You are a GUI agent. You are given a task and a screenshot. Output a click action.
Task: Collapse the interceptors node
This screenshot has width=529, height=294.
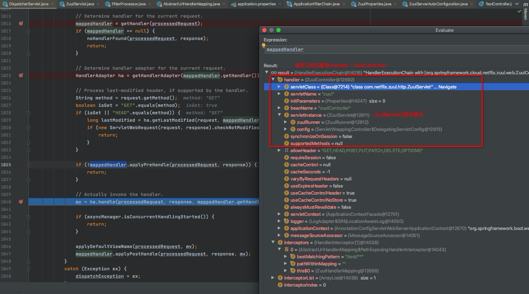[273, 242]
